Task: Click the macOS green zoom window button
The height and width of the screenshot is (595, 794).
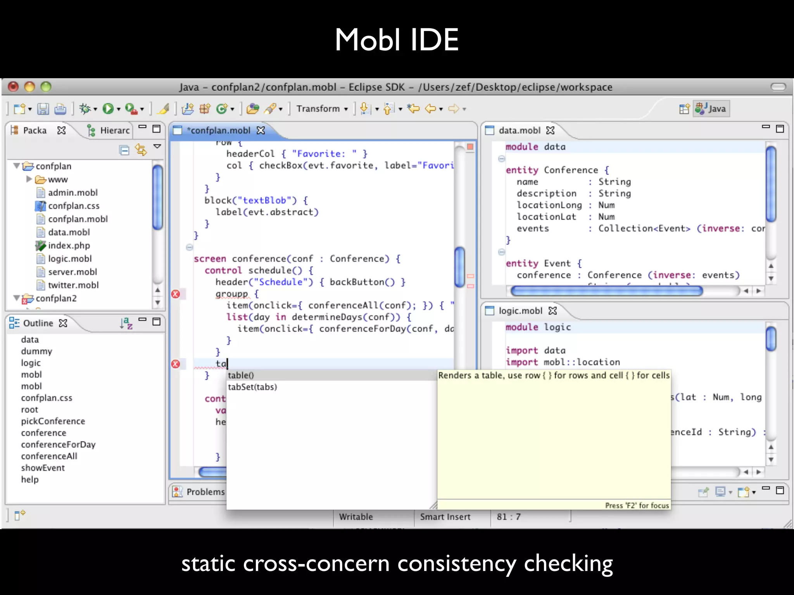Action: click(46, 87)
